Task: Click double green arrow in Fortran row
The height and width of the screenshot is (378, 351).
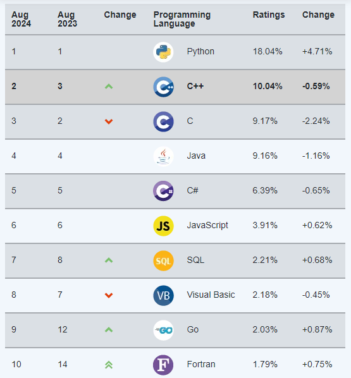Action: [109, 365]
